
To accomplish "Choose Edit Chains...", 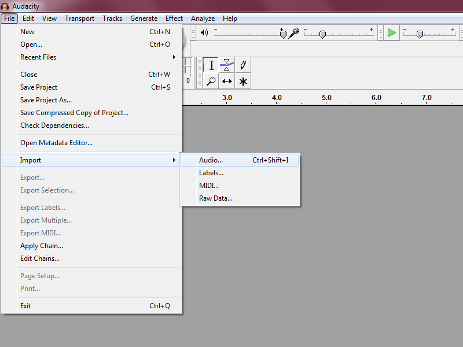I will click(91, 258).
